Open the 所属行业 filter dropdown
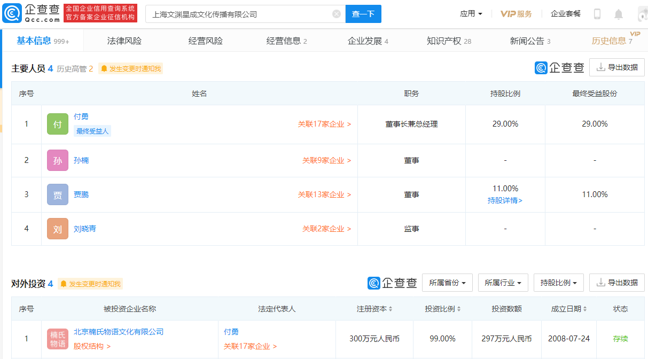The height and width of the screenshot is (359, 648). click(503, 283)
